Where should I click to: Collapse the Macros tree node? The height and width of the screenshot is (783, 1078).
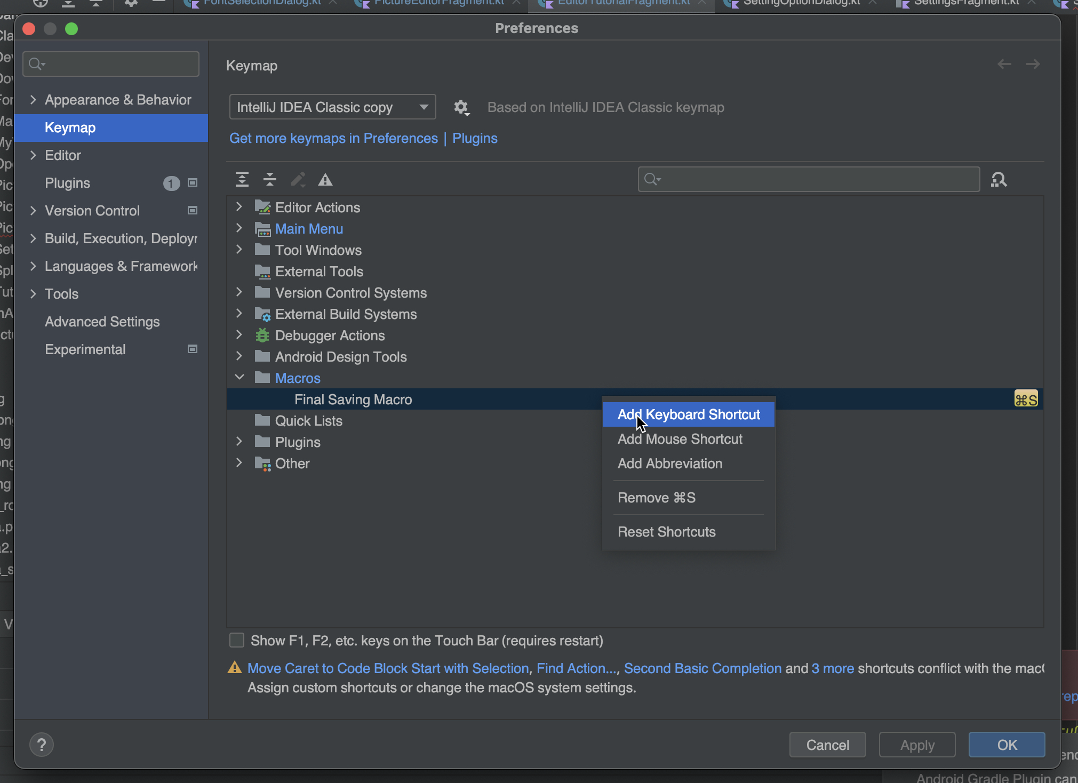tap(239, 378)
